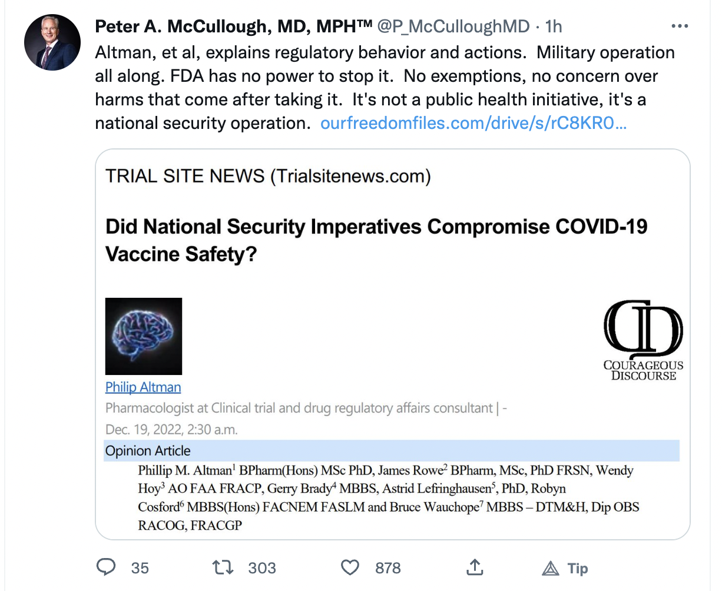Click the @P_McCulloughMD handle
722x591 pixels.
point(453,26)
